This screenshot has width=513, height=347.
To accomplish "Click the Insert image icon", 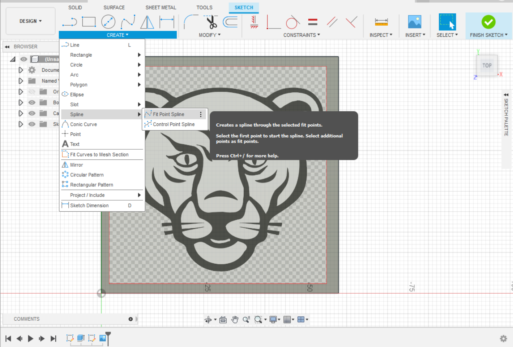I will [414, 22].
